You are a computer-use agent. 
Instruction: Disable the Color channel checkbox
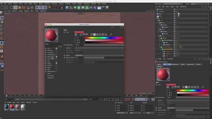click(x=56, y=48)
